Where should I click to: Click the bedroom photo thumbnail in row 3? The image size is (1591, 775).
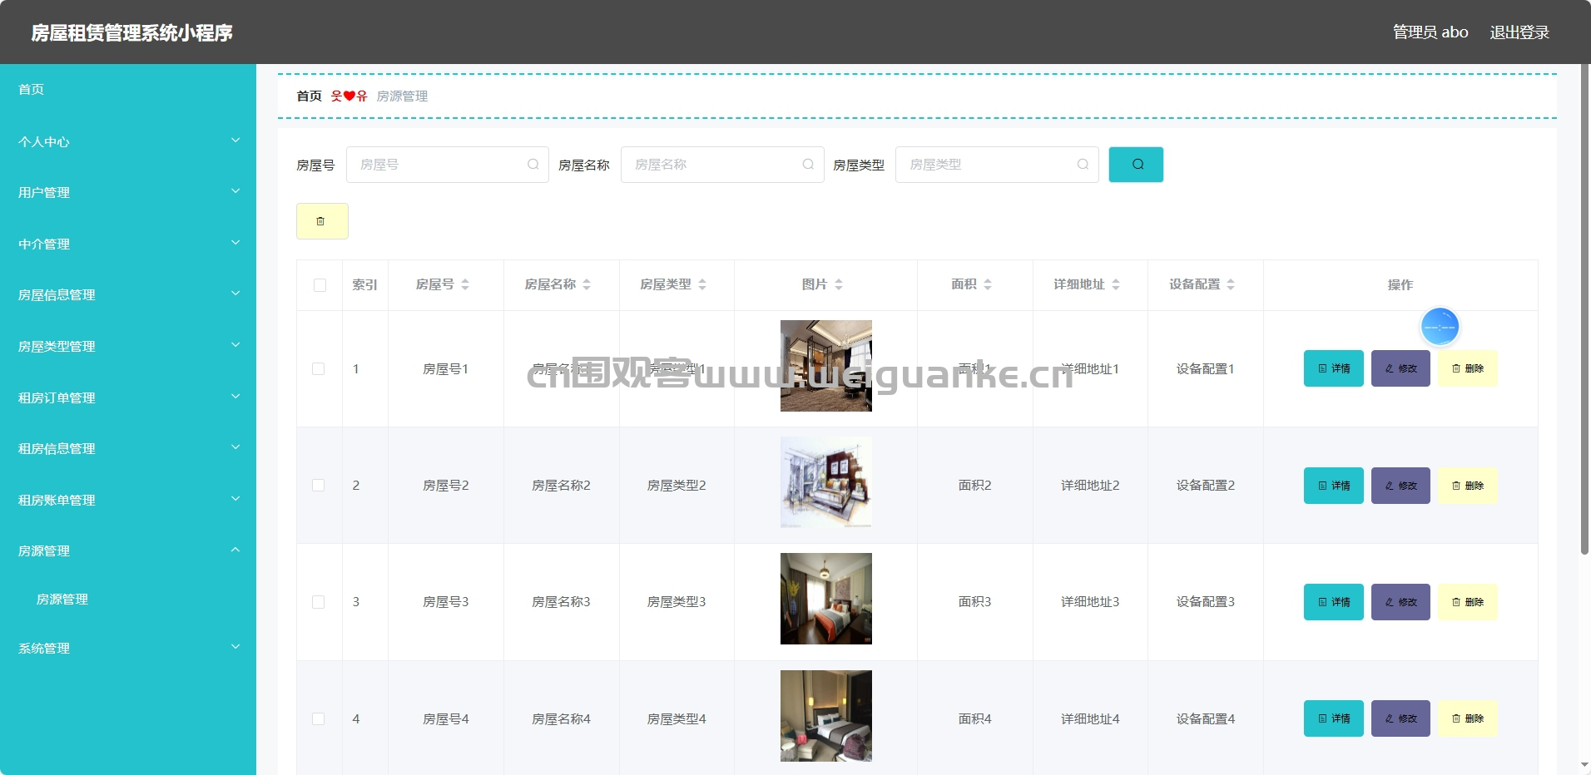(x=825, y=599)
